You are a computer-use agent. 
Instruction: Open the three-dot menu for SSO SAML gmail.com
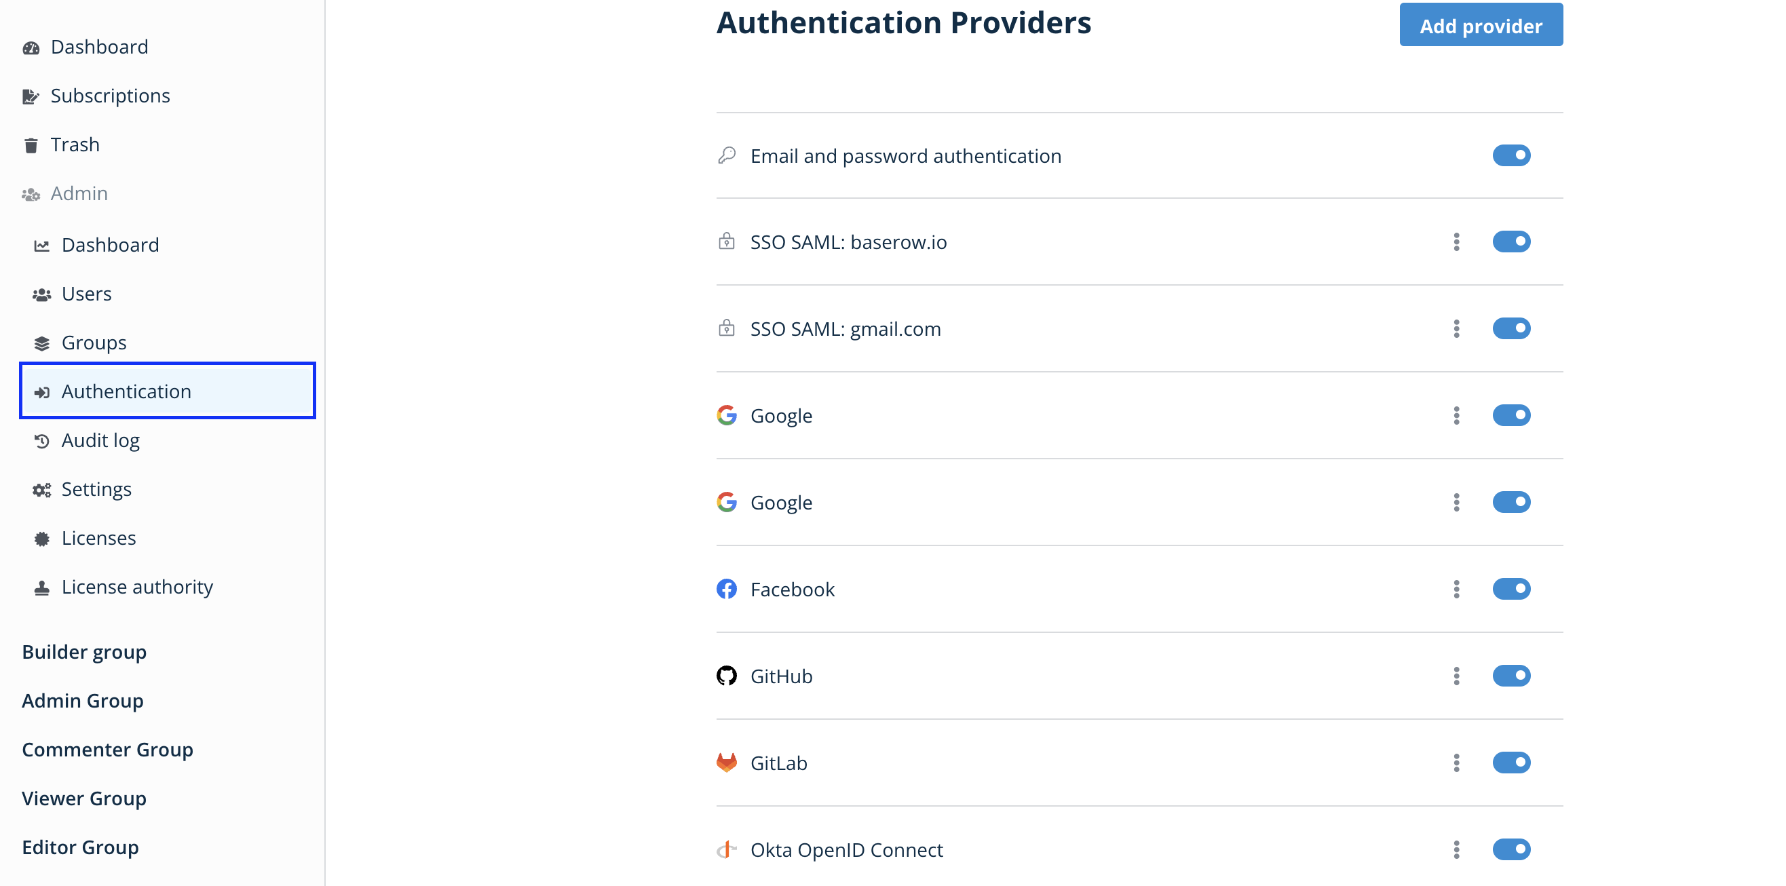click(1456, 328)
